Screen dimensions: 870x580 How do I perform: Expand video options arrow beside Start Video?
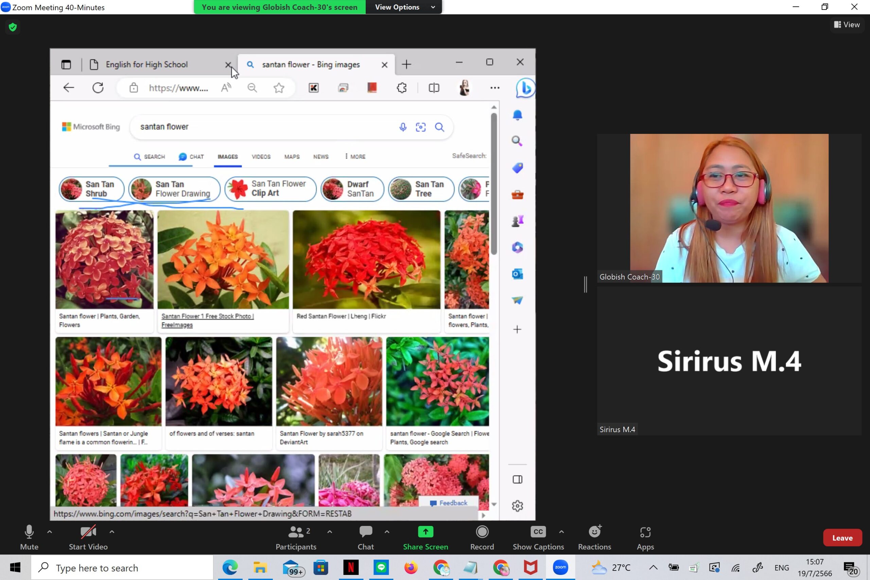pos(112,531)
